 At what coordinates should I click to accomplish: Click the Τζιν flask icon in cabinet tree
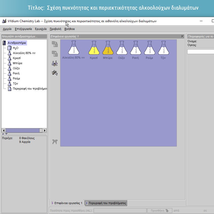pos(9,83)
